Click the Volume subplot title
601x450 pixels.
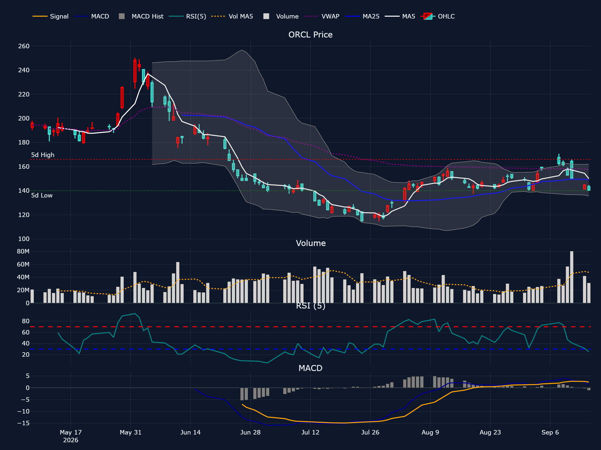[311, 243]
